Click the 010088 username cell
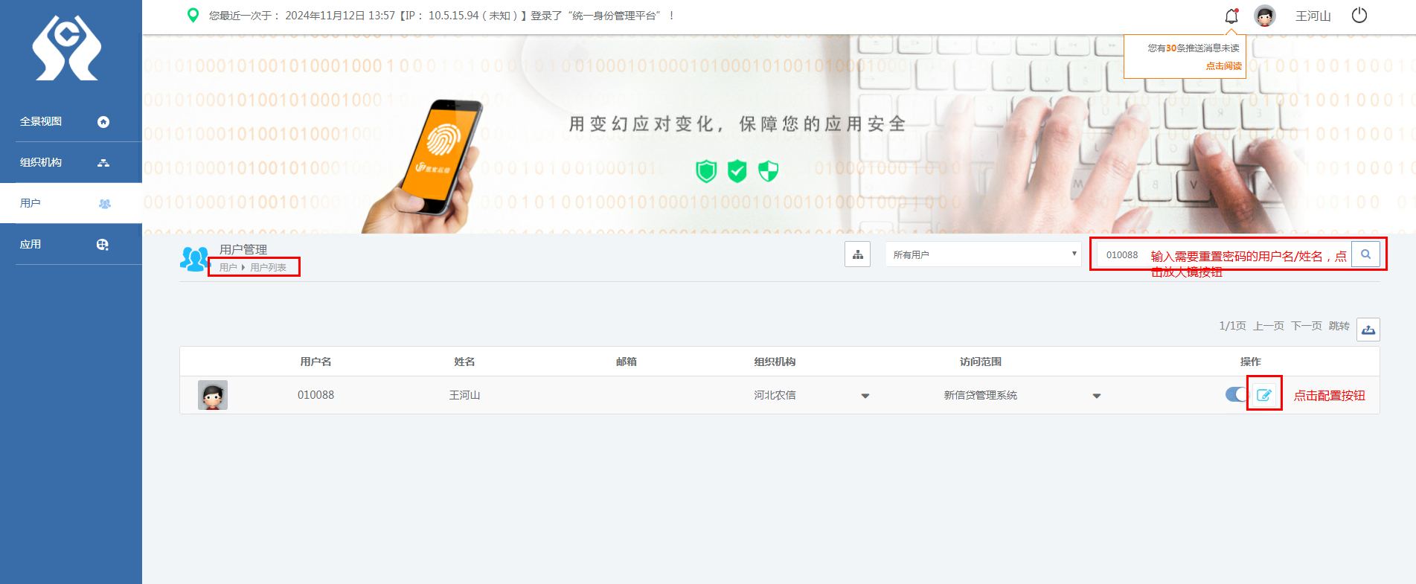This screenshot has width=1416, height=584. point(315,395)
